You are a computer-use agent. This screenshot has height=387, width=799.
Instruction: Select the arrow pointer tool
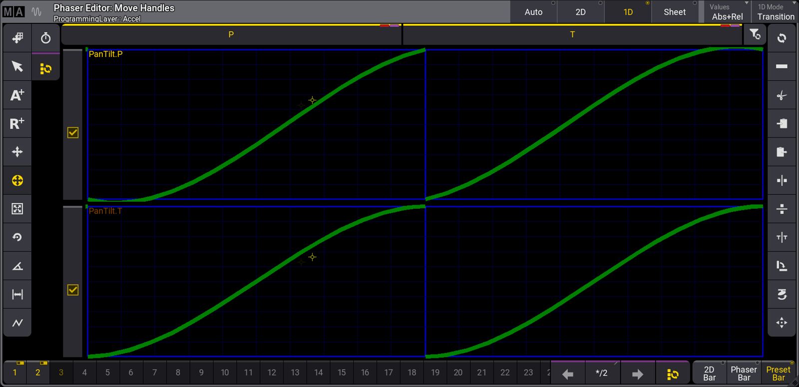[x=17, y=66]
